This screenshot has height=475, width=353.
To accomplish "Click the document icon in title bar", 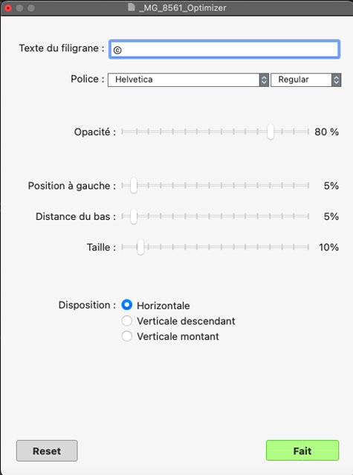I will point(131,7).
